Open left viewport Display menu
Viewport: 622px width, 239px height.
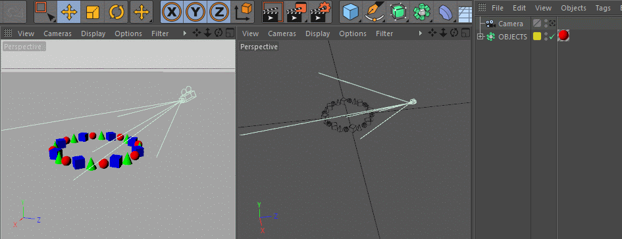tap(93, 33)
